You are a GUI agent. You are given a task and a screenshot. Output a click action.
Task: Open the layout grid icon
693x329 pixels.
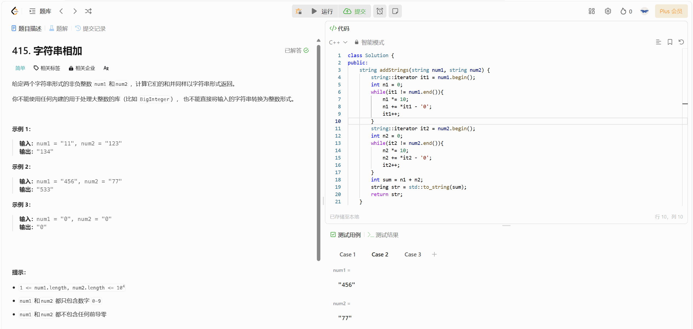592,11
